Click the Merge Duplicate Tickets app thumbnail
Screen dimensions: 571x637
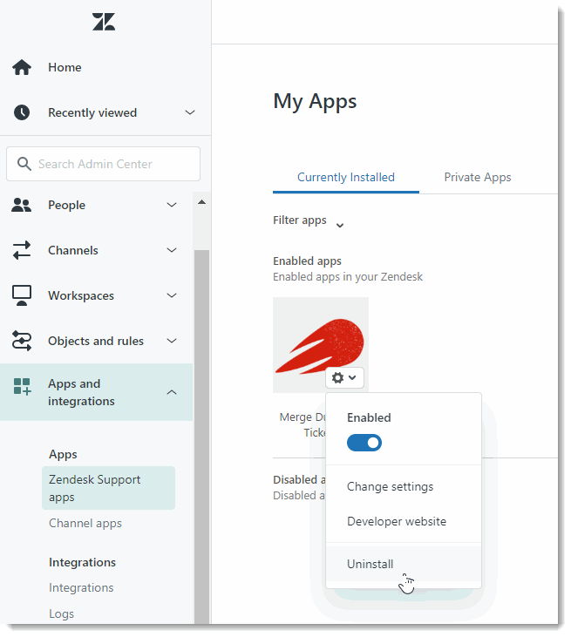click(x=321, y=345)
